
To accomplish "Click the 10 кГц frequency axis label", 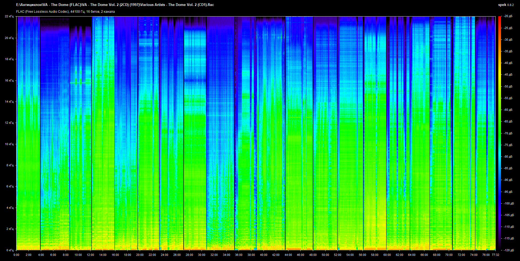I will (x=9, y=144).
